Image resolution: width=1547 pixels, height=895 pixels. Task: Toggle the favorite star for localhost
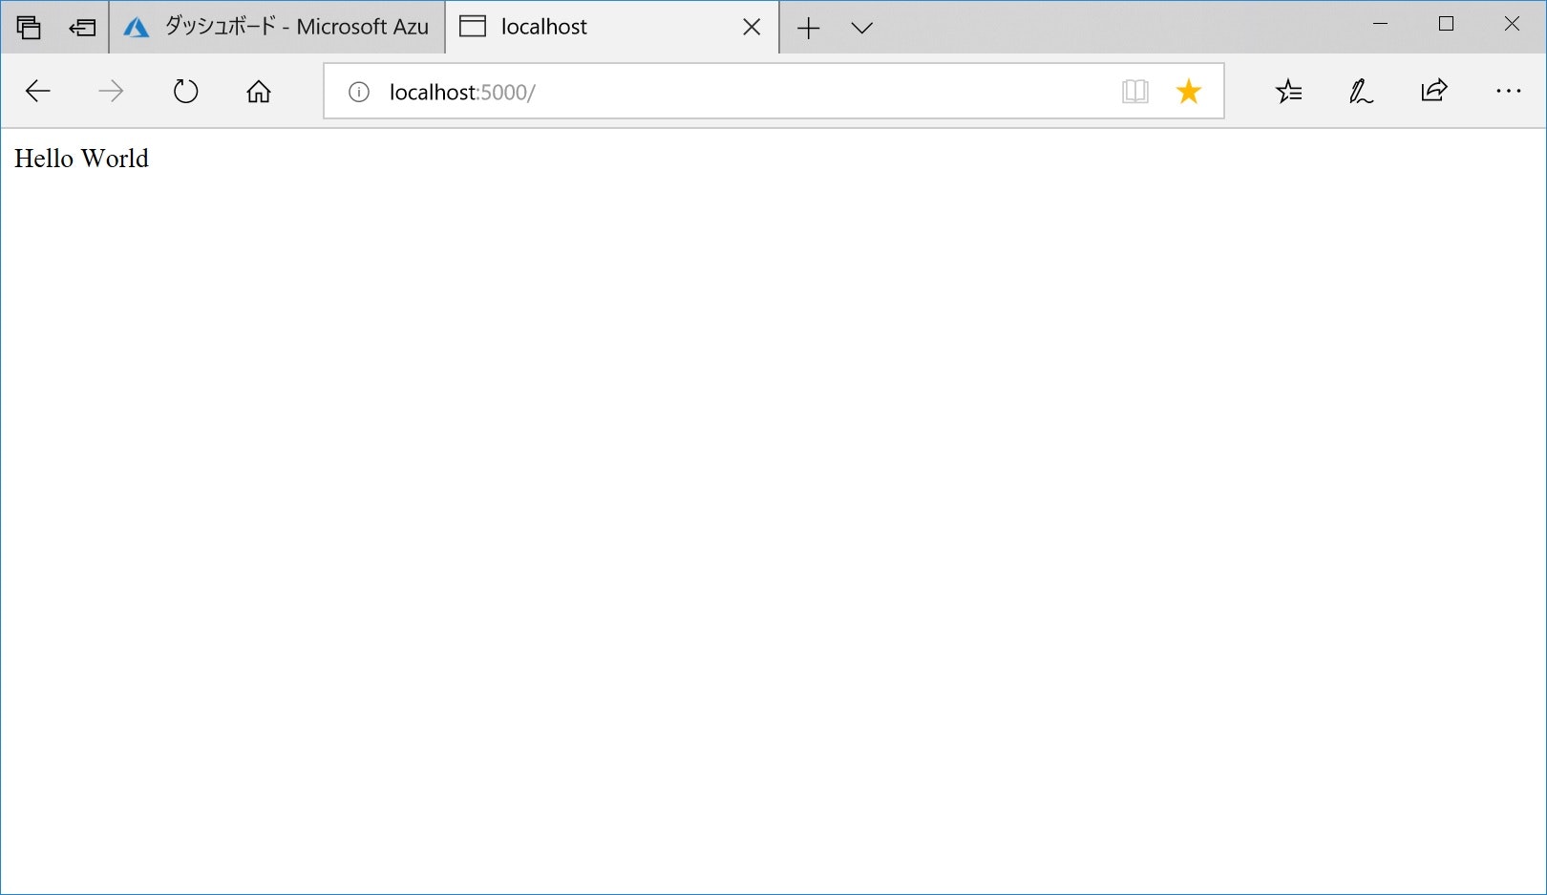pos(1189,91)
